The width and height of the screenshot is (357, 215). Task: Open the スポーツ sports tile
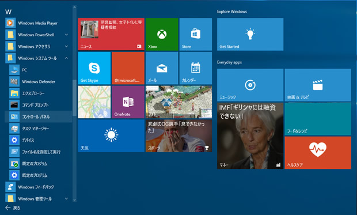[178, 136]
